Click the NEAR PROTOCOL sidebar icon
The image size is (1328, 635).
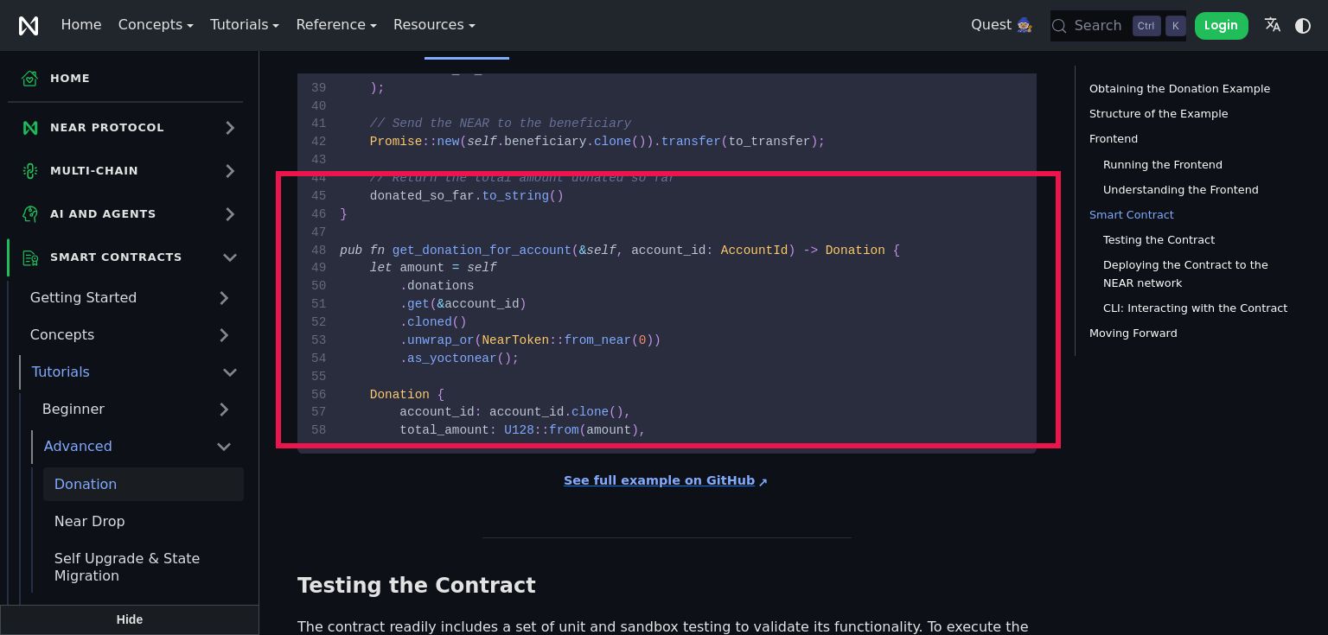click(30, 128)
